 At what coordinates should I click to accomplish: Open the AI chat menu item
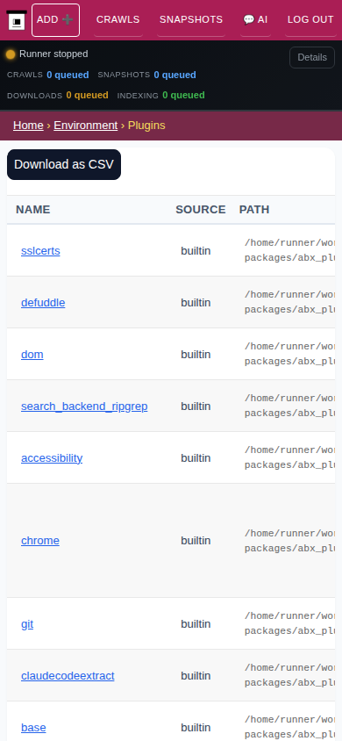point(255,20)
